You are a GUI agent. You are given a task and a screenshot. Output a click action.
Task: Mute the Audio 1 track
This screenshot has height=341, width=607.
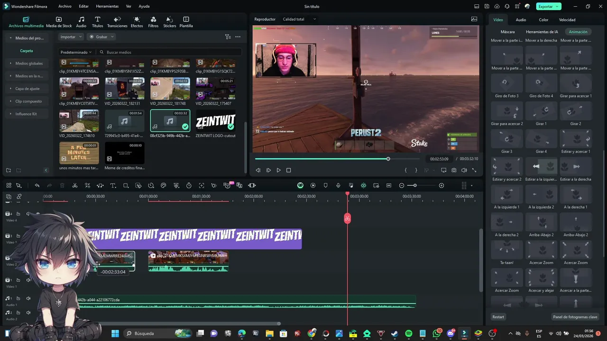click(x=28, y=298)
